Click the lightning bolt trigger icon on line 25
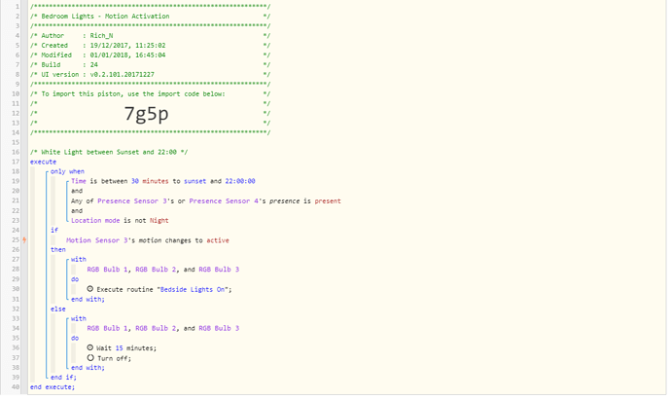 click(24, 240)
